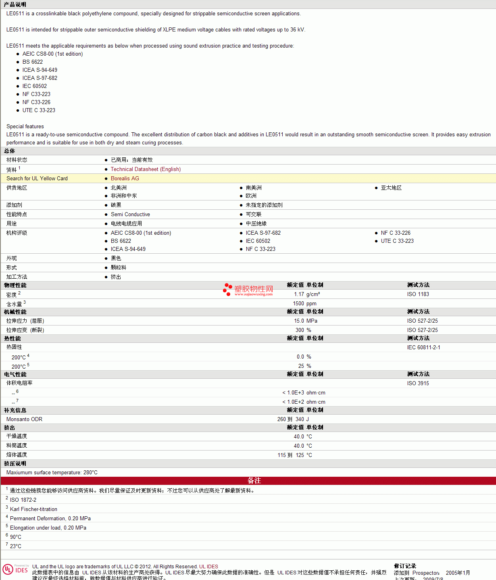Click the 熔体温度 row label
This screenshot has width=496, height=580.
tap(17, 455)
